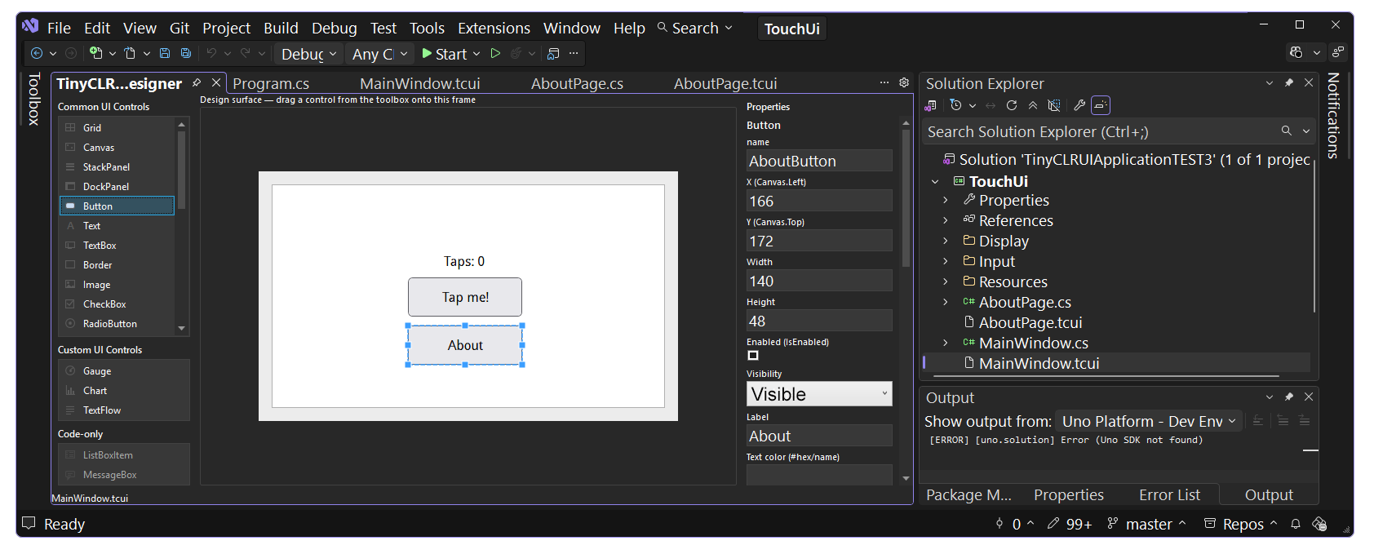Click the Navigate Backward arrow icon

point(37,53)
